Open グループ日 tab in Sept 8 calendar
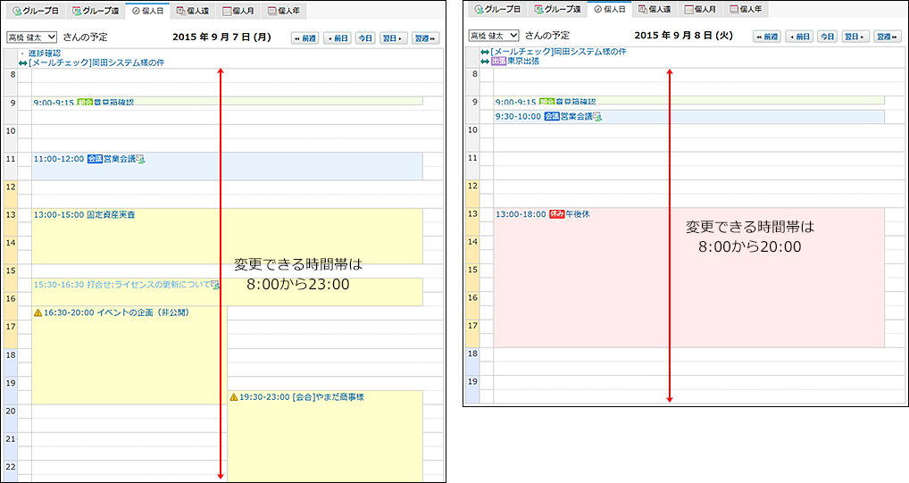 [x=498, y=9]
